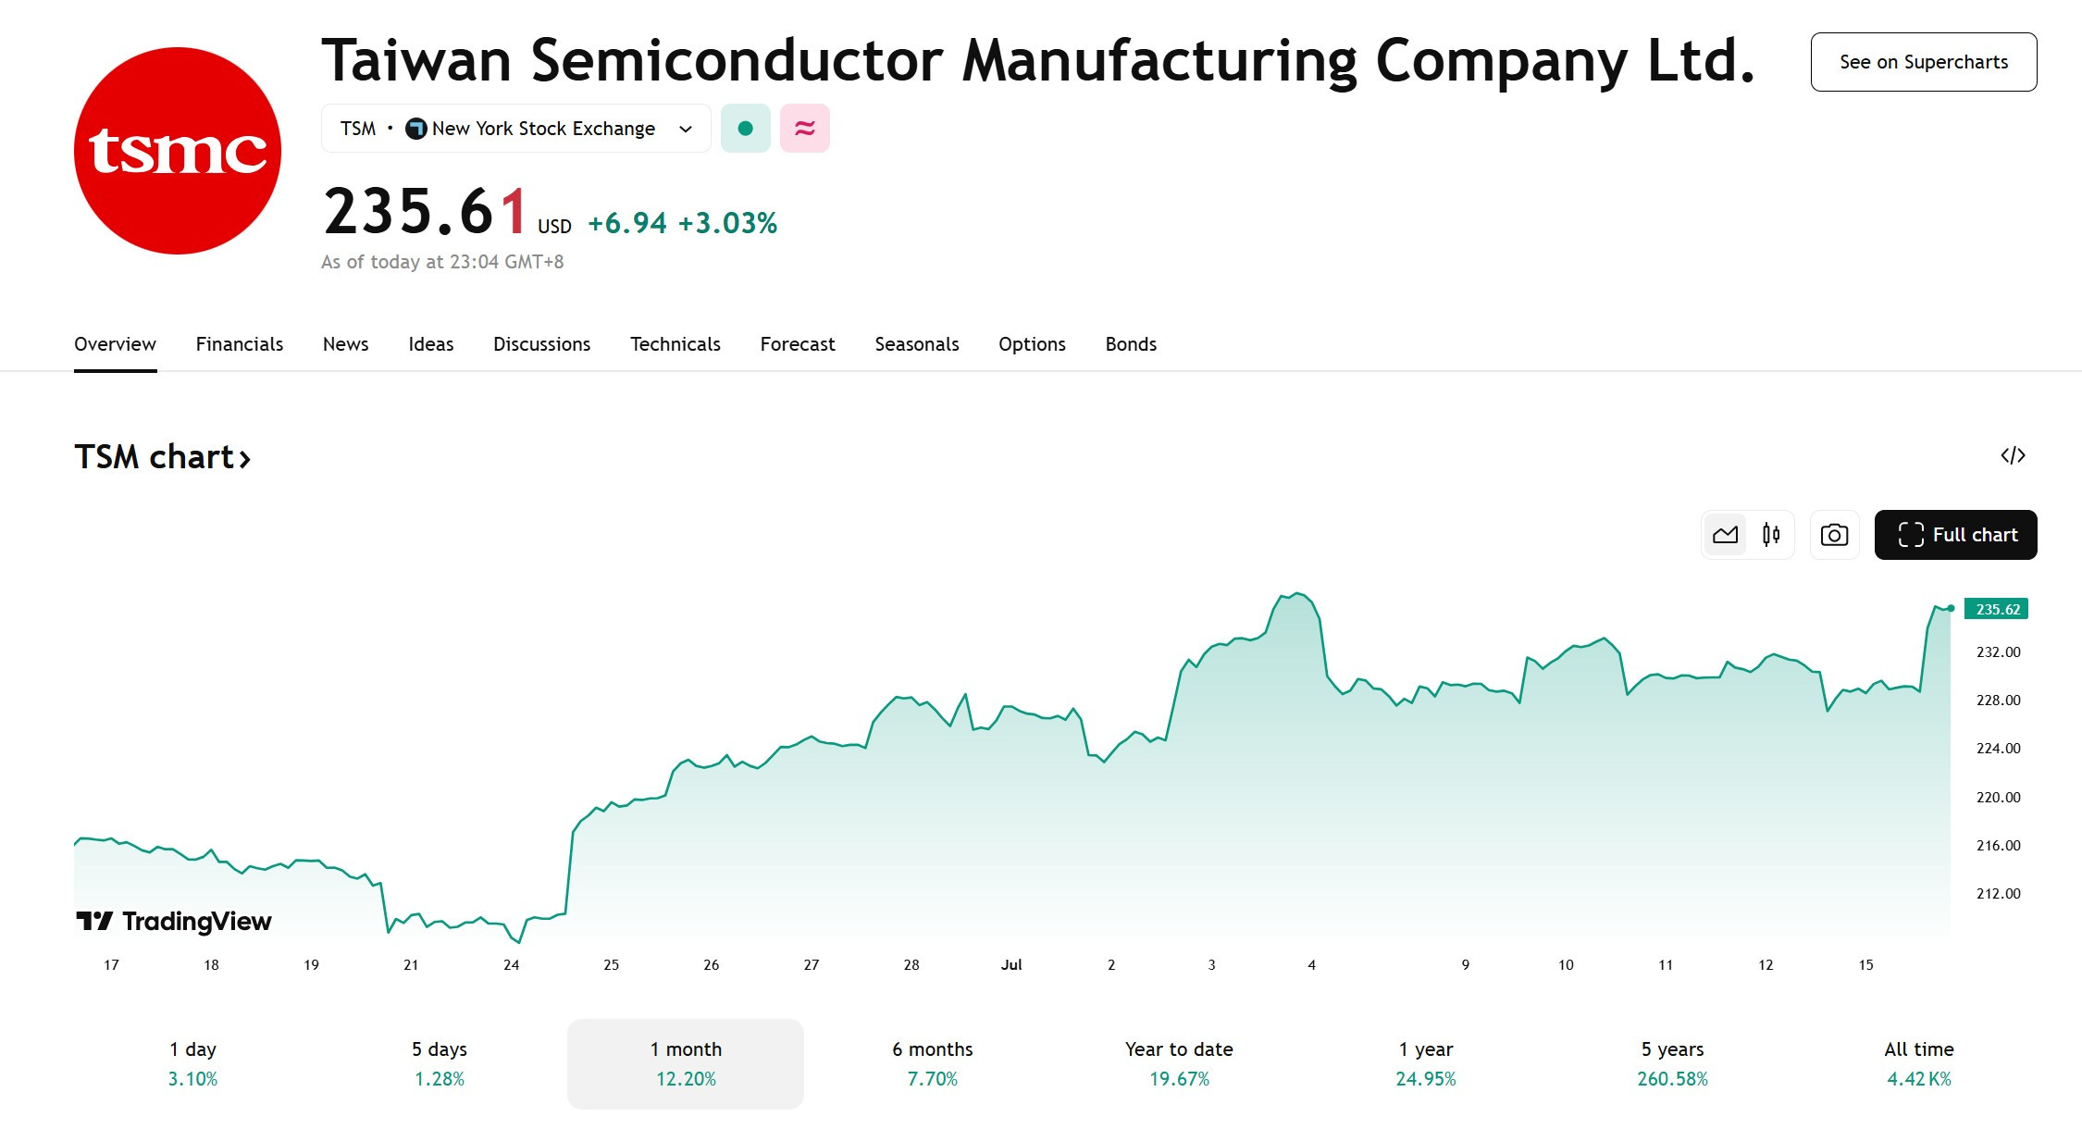Click the pink derived data icon
The image size is (2082, 1129).
(x=805, y=129)
